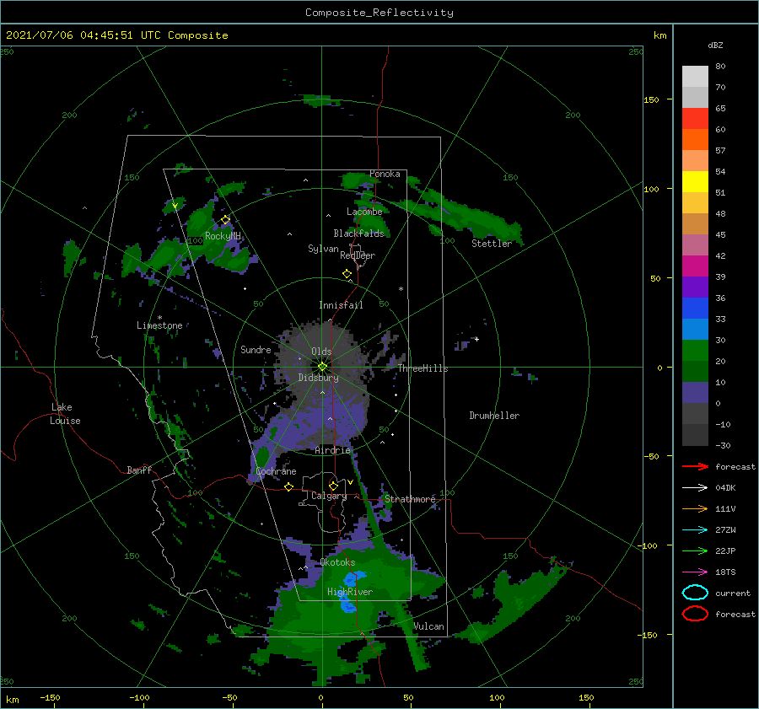Select the Didsbury label

(319, 378)
